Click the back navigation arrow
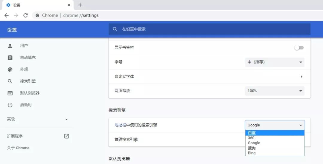The height and width of the screenshot is (164, 323). [7, 16]
